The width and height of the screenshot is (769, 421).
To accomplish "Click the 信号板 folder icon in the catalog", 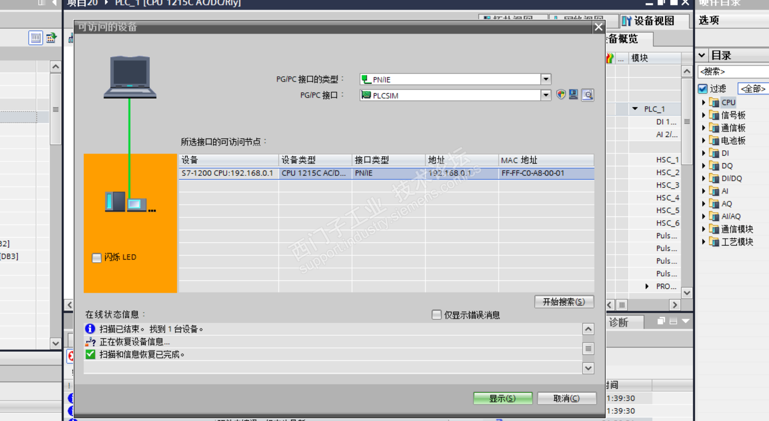I will (714, 115).
